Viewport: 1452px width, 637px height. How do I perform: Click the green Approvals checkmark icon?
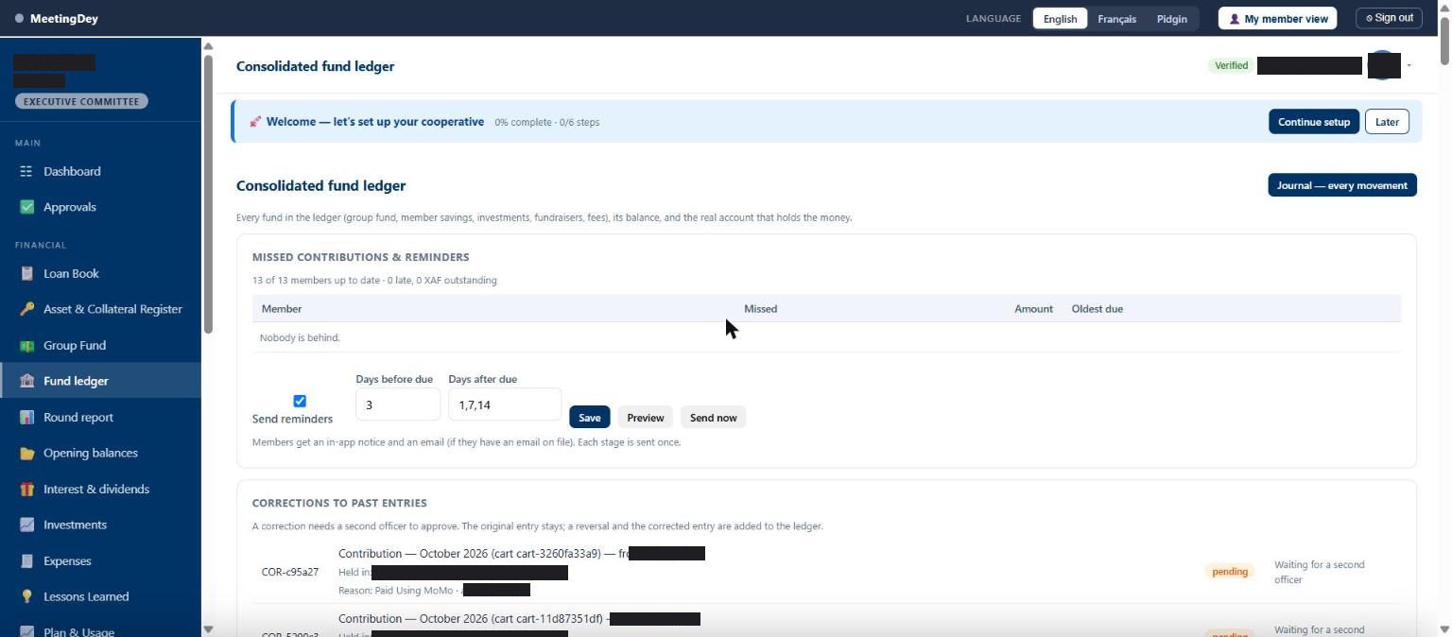(x=26, y=207)
